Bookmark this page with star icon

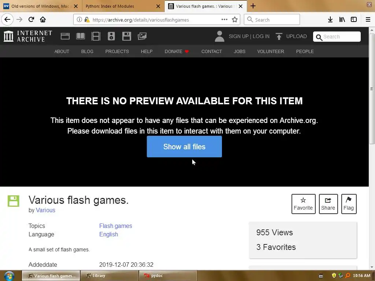[235, 20]
